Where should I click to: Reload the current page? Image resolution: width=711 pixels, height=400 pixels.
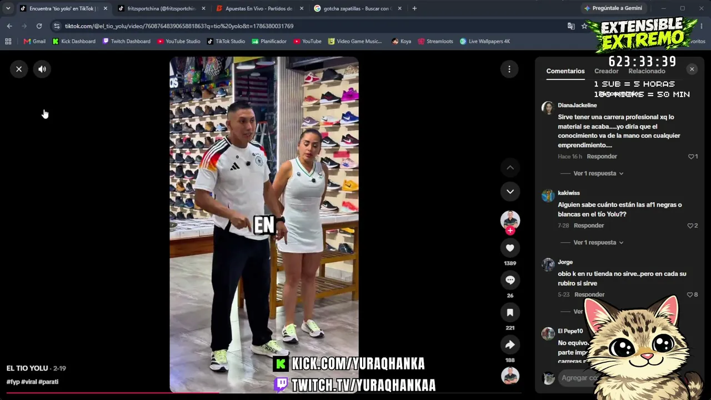(x=39, y=26)
